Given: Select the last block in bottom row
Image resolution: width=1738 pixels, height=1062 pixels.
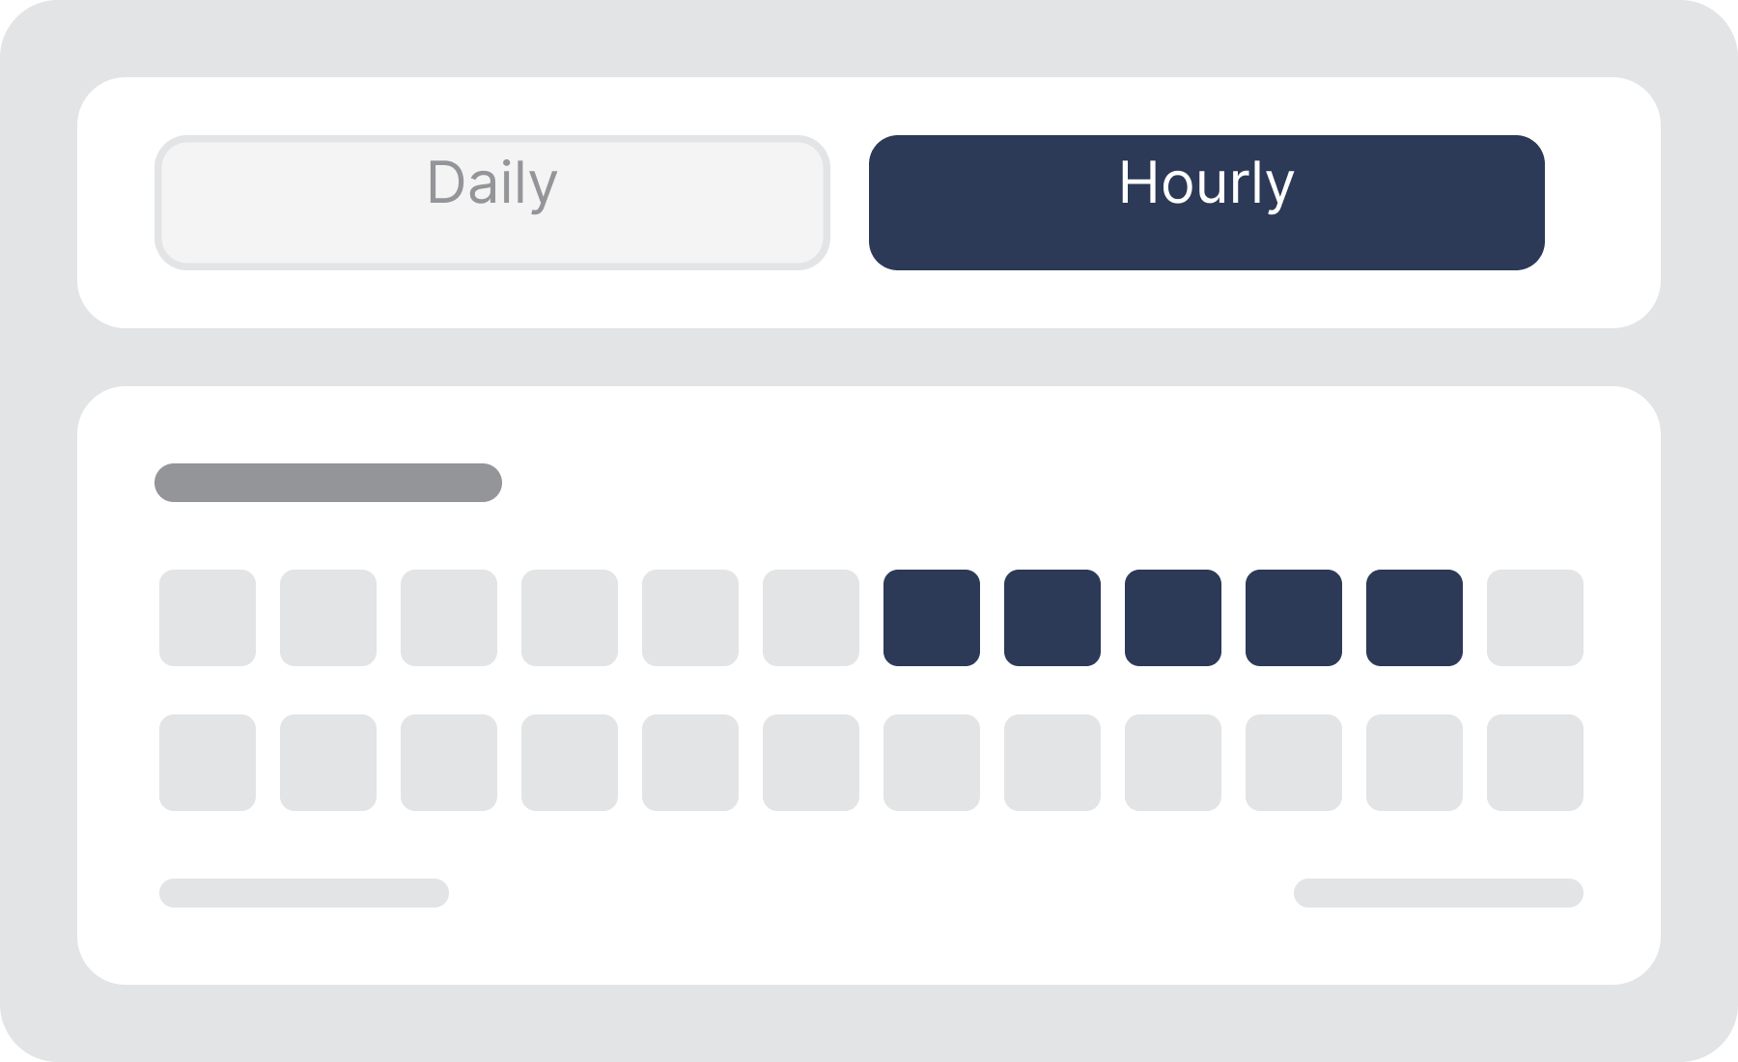Looking at the screenshot, I should click(1535, 763).
